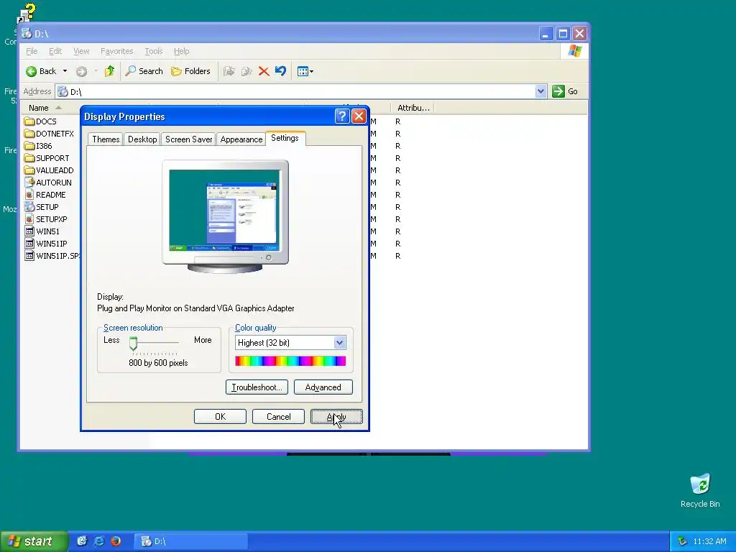Click Show Desktop quick launch icon
Image resolution: width=736 pixels, height=552 pixels.
point(82,541)
